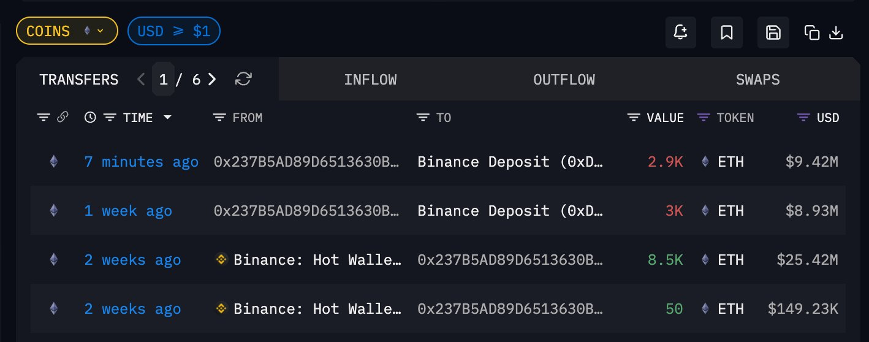Go to previous transfers page
Viewport: 869px width, 342px height.
point(141,80)
